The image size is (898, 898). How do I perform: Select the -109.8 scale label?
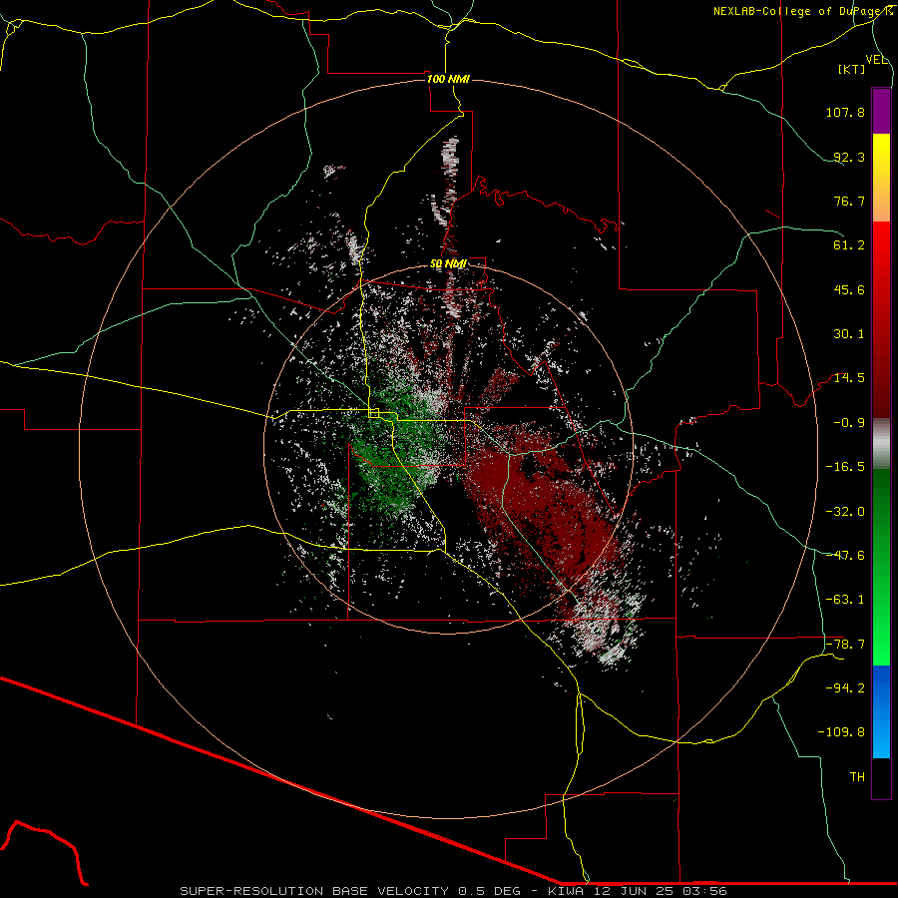(x=841, y=732)
